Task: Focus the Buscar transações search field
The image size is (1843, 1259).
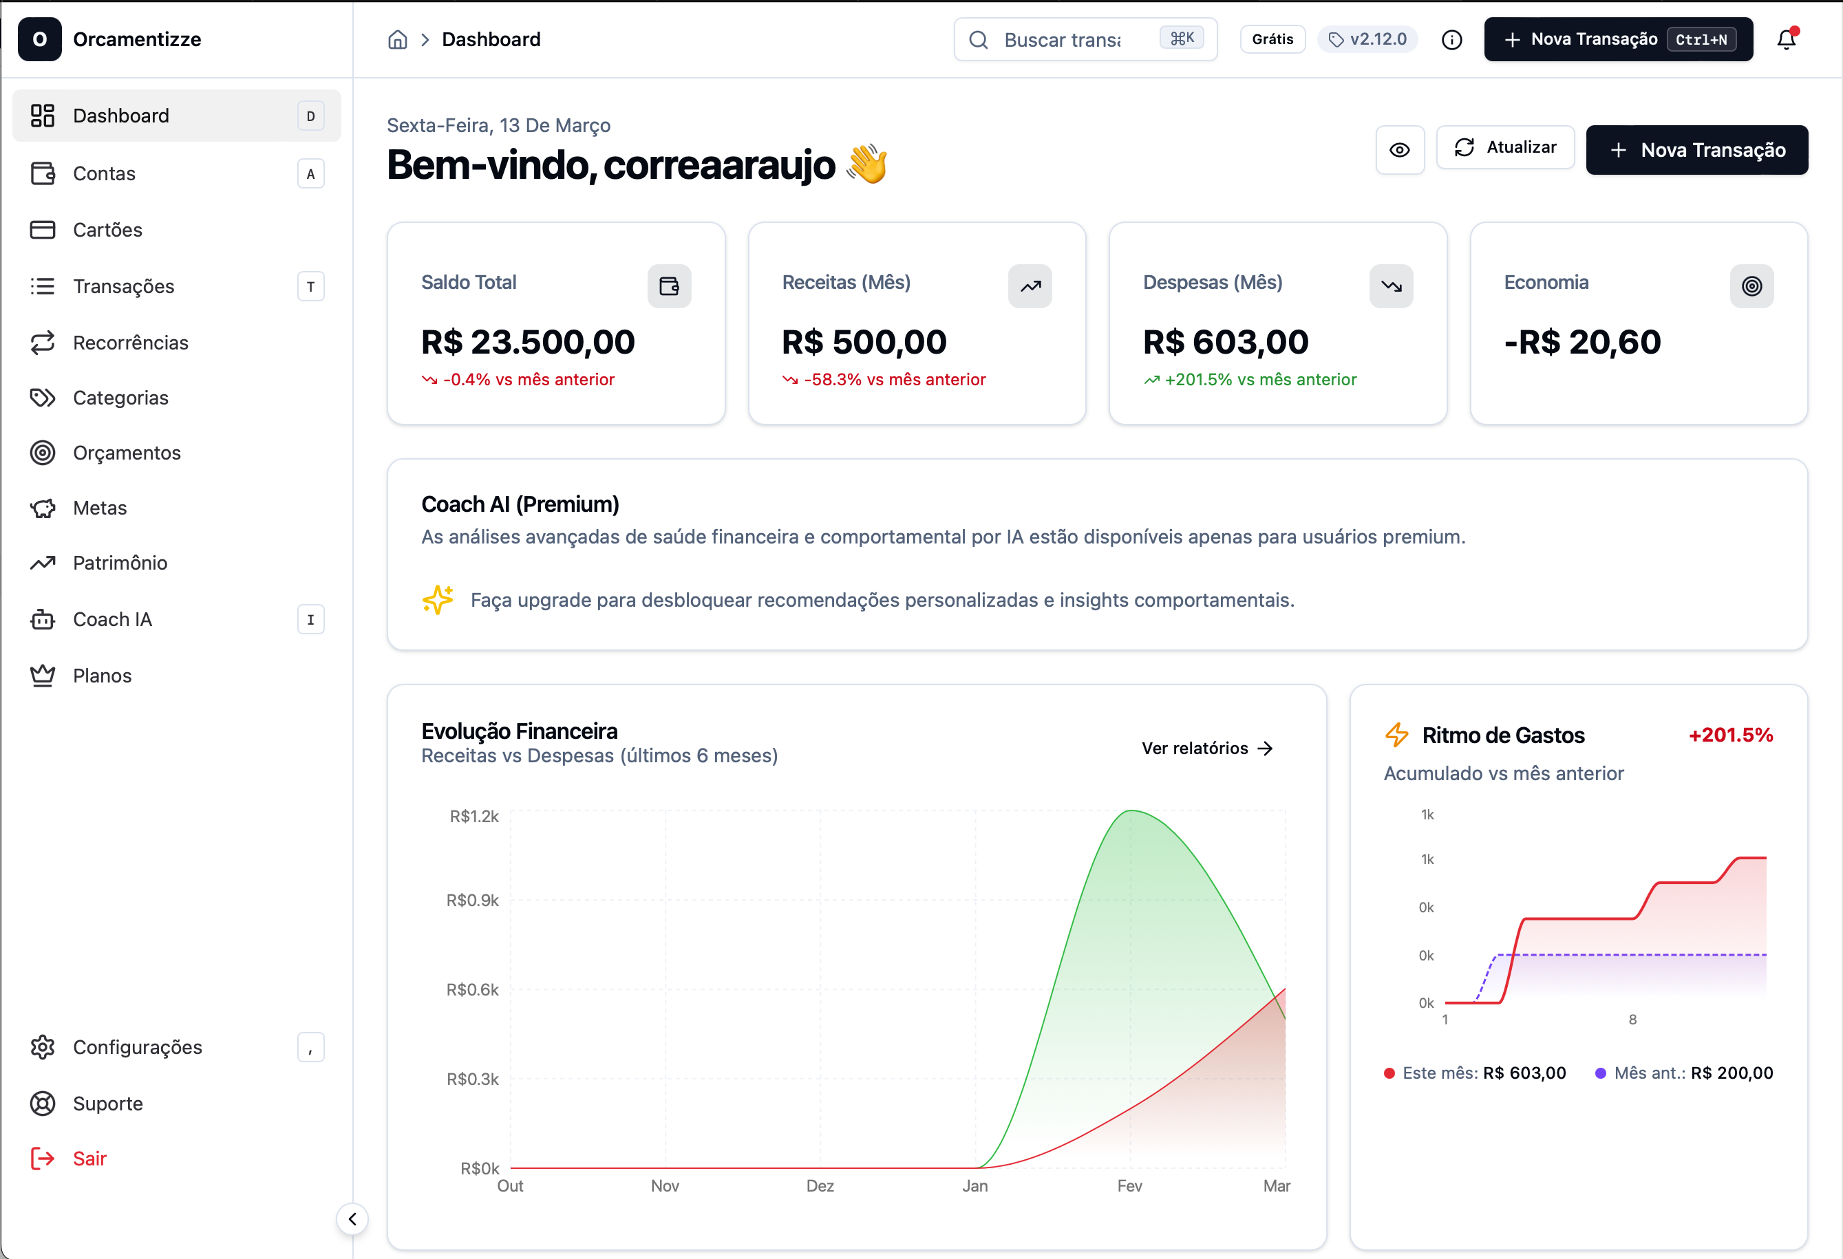Action: 1063,40
